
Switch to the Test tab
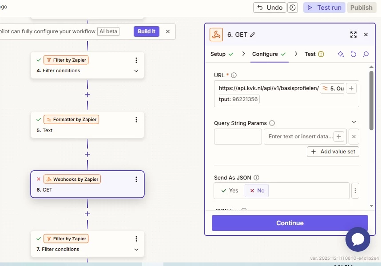point(314,54)
